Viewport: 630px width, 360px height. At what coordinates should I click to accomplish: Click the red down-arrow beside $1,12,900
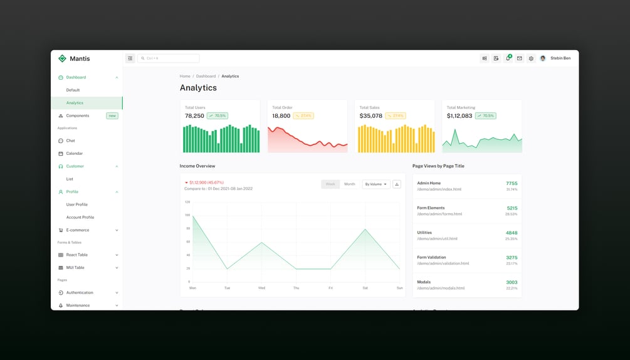click(186, 183)
